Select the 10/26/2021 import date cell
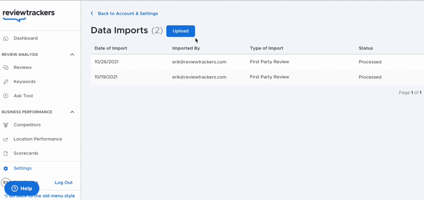The height and width of the screenshot is (200, 424). pos(107,62)
